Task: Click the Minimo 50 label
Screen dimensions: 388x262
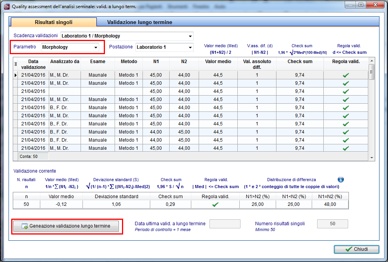Action: (265, 229)
